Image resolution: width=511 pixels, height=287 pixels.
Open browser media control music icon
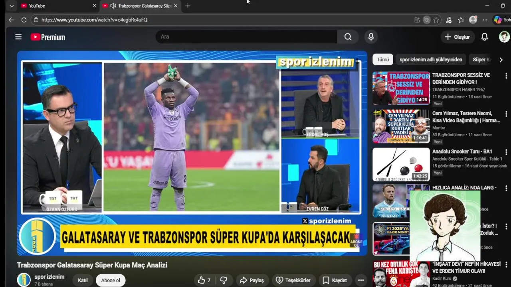[449, 20]
